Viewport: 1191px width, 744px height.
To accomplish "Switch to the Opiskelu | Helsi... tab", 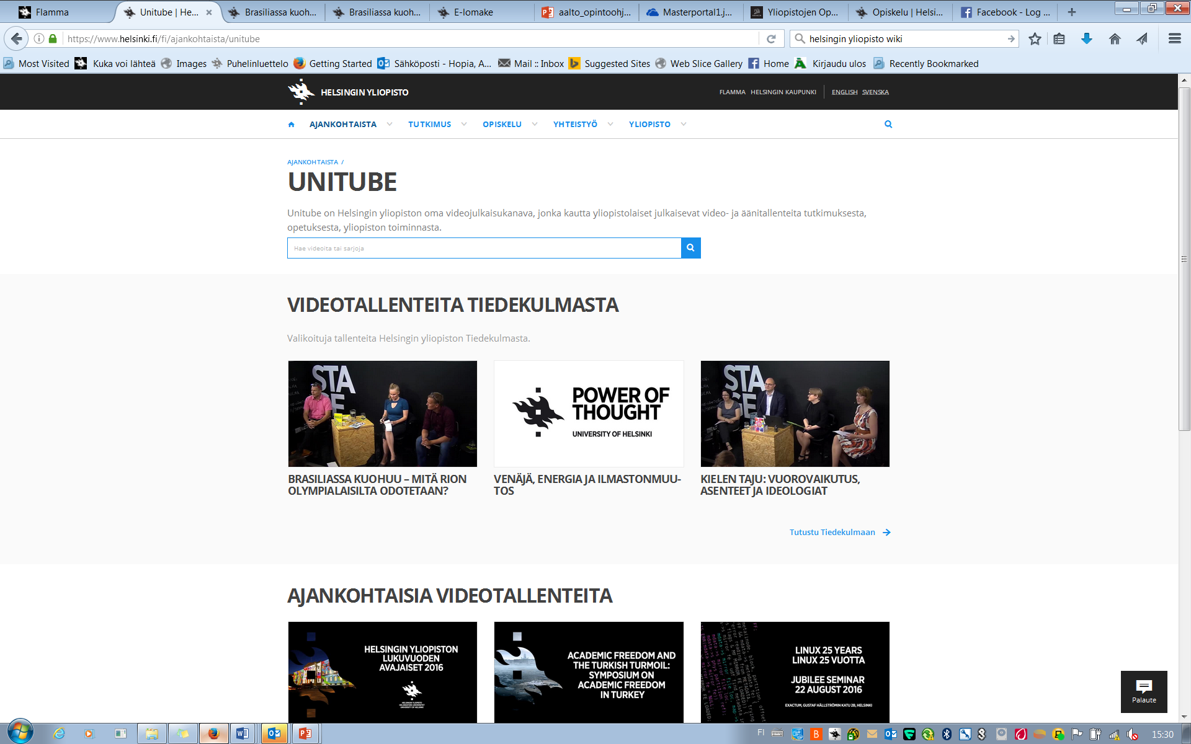I will pyautogui.click(x=899, y=12).
